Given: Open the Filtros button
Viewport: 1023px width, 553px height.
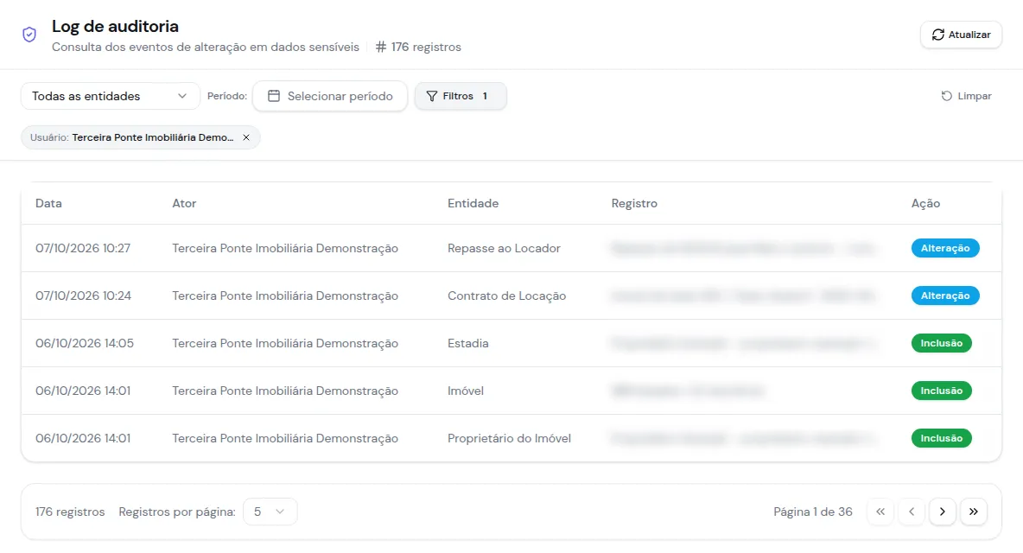Looking at the screenshot, I should [x=461, y=96].
